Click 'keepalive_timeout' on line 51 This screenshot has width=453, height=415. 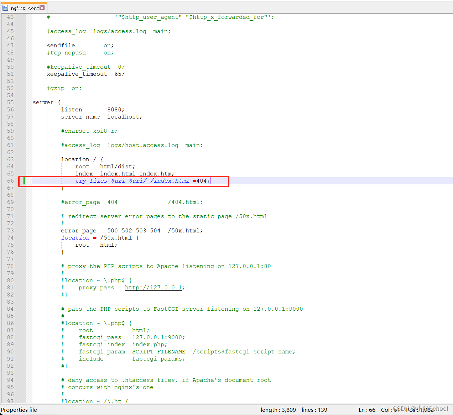coord(77,74)
